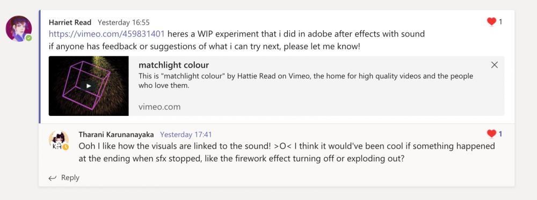
Task: Click the heart reaction on Tharani's reply
Action: [x=491, y=134]
